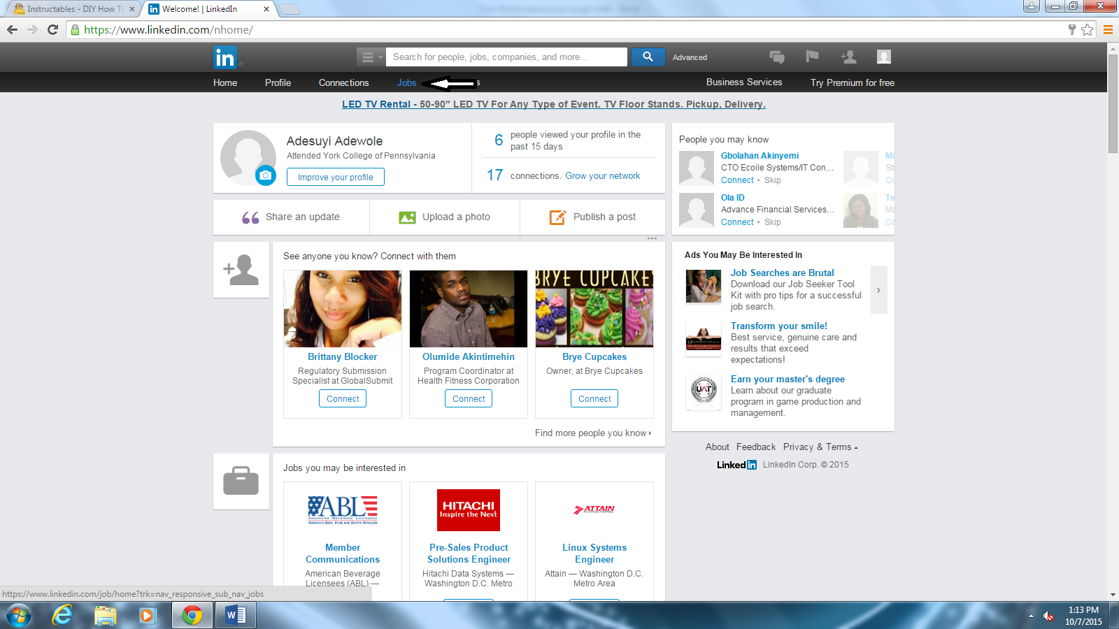Click the volume speaker tray icon
Image resolution: width=1119 pixels, height=629 pixels.
click(1048, 616)
